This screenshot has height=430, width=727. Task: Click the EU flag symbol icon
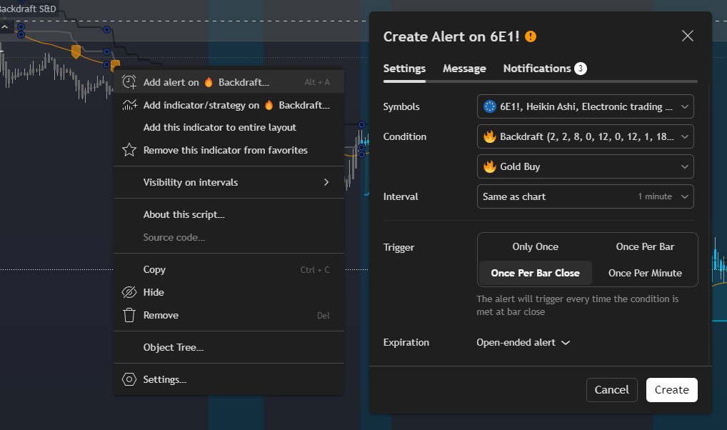(490, 106)
